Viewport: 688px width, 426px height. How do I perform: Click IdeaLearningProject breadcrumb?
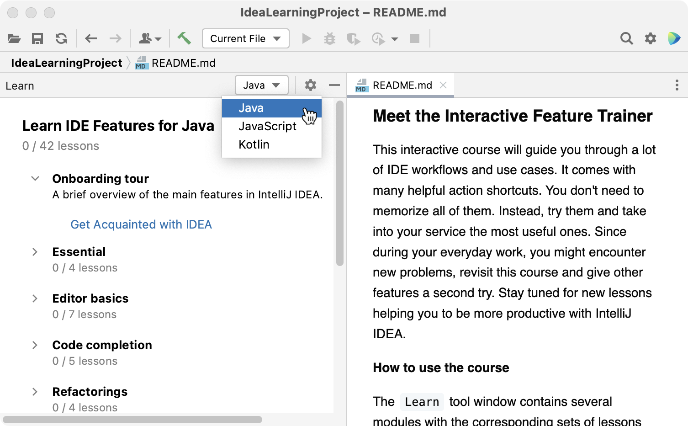point(67,63)
